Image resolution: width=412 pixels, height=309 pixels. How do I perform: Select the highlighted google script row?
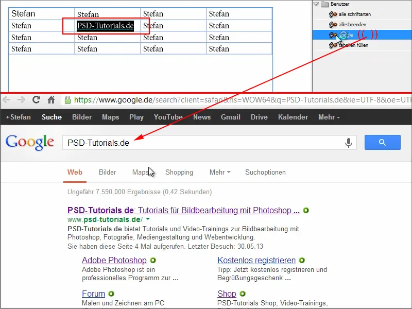click(362, 35)
